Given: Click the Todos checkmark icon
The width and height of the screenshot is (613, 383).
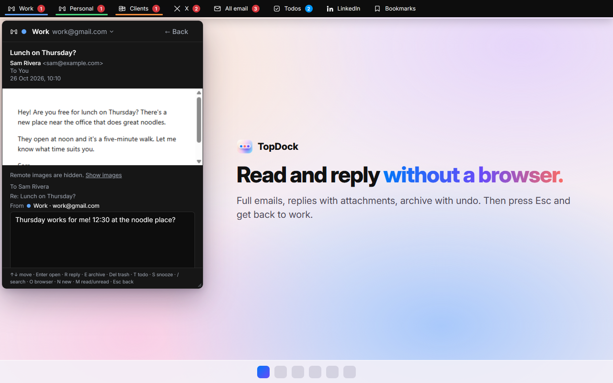Looking at the screenshot, I should coord(277,9).
